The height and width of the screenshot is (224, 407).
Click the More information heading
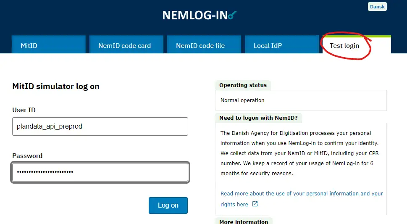click(x=244, y=221)
